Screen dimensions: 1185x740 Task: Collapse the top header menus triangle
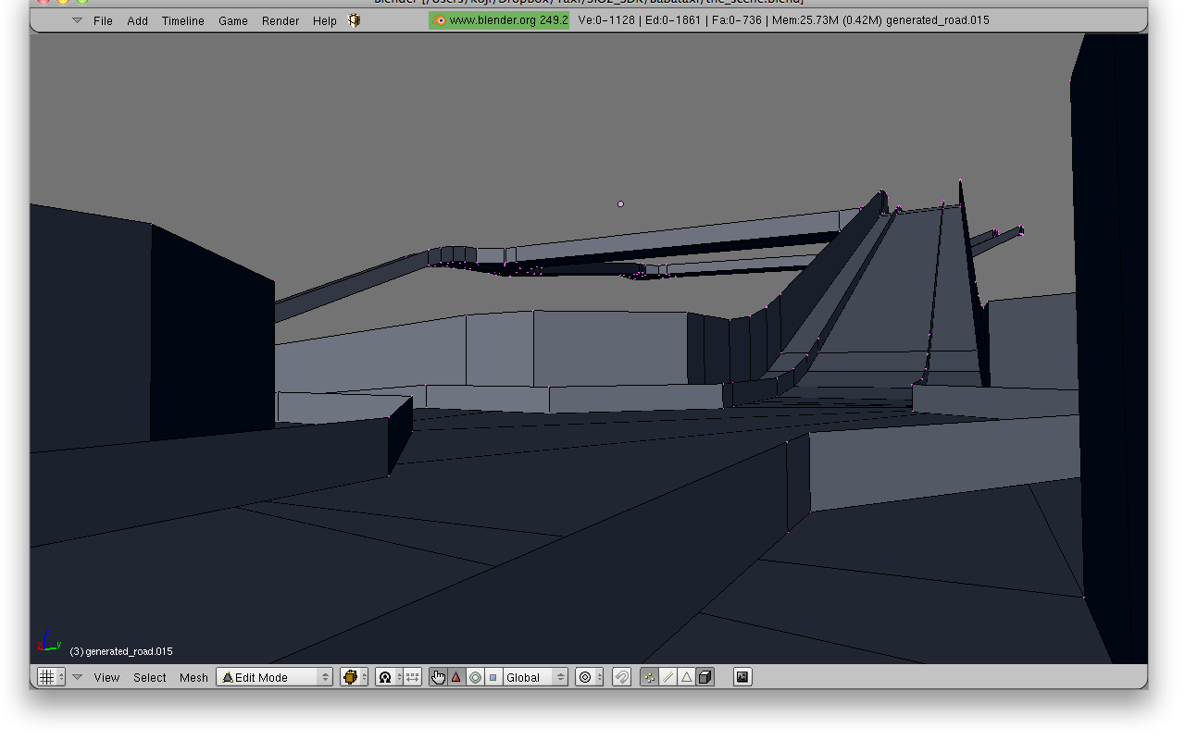coord(77,20)
